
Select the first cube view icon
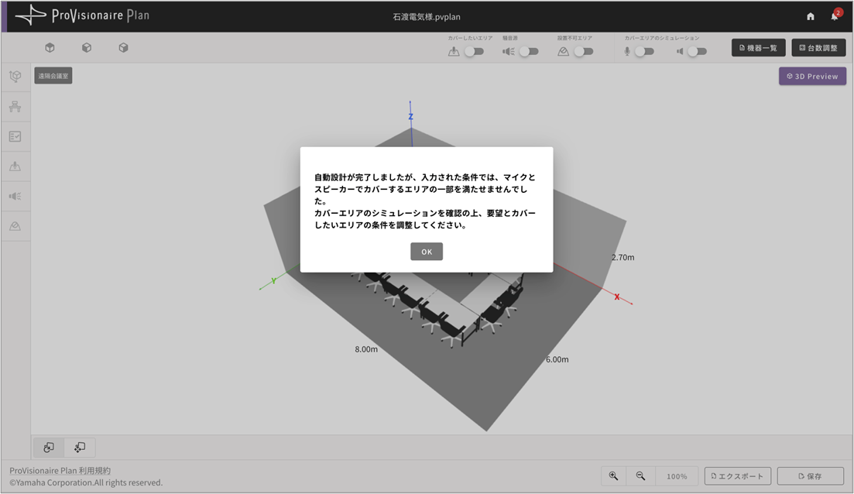(50, 48)
